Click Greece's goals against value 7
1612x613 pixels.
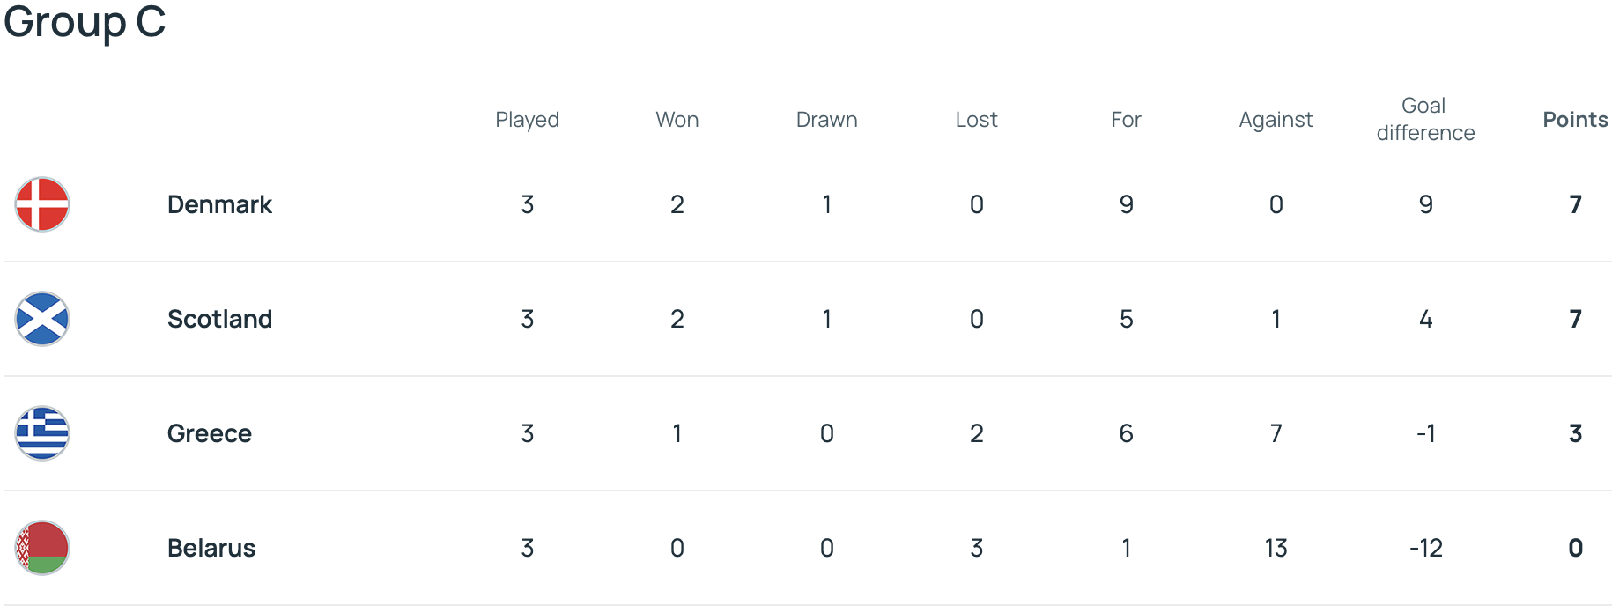pos(1276,433)
